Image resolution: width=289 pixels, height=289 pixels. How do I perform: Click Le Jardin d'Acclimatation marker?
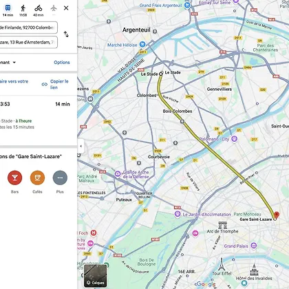click(x=178, y=214)
